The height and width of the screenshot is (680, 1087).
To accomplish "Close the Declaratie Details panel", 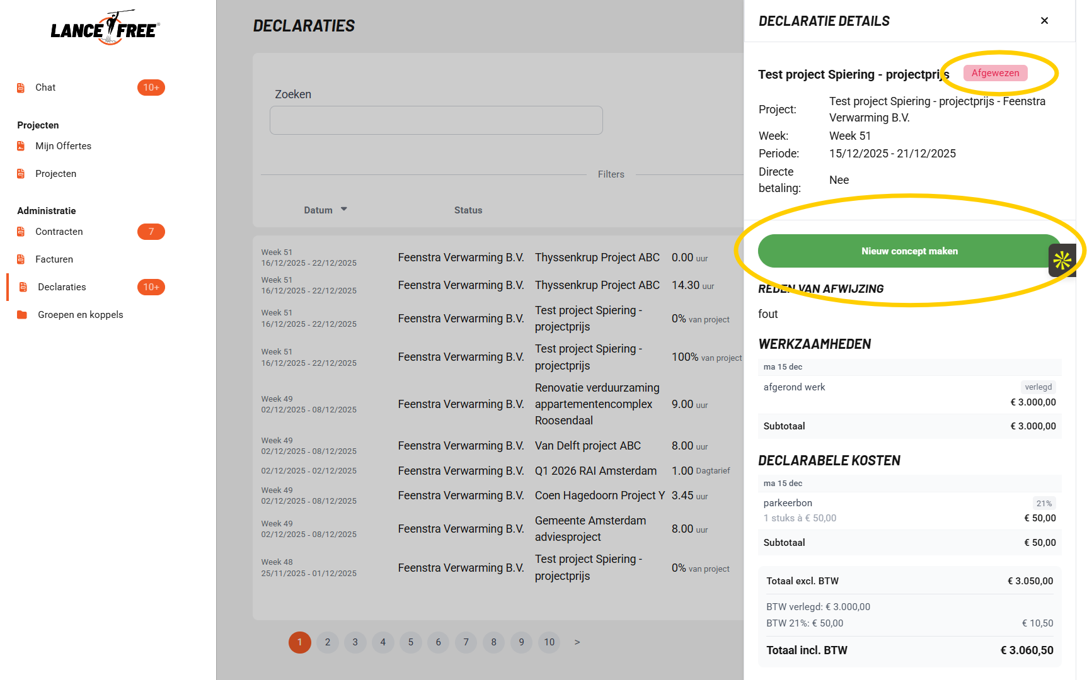I will [1044, 21].
